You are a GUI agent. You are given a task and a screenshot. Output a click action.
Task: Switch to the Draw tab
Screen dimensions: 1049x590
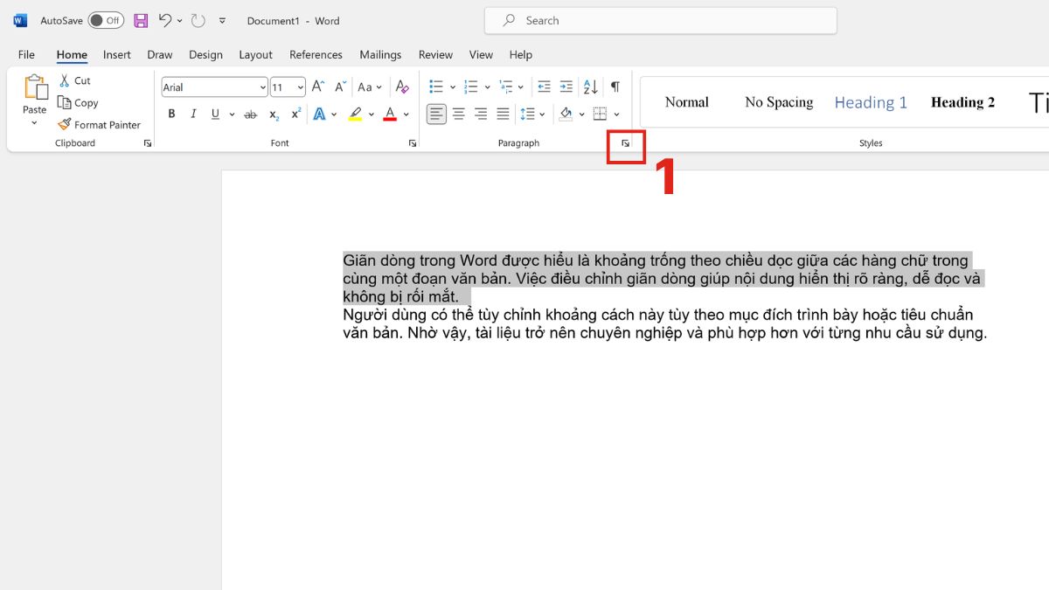coord(160,54)
